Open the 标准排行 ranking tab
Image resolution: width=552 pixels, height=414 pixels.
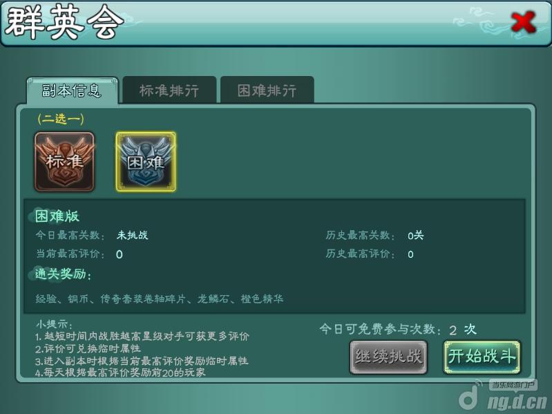coord(169,90)
